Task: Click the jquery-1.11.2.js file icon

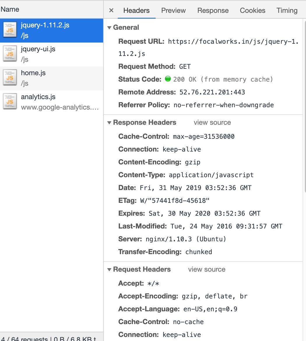Action: (x=10, y=30)
